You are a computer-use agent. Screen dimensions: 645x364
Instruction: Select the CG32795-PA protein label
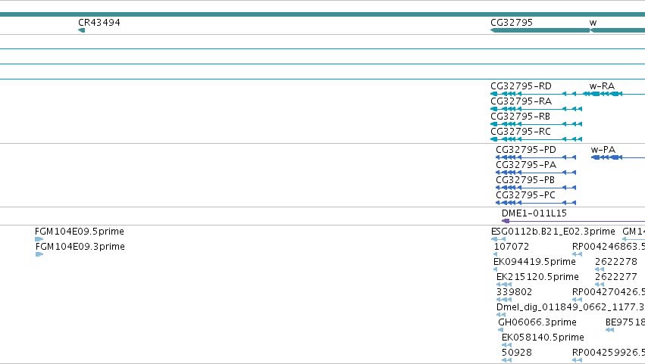coord(526,165)
